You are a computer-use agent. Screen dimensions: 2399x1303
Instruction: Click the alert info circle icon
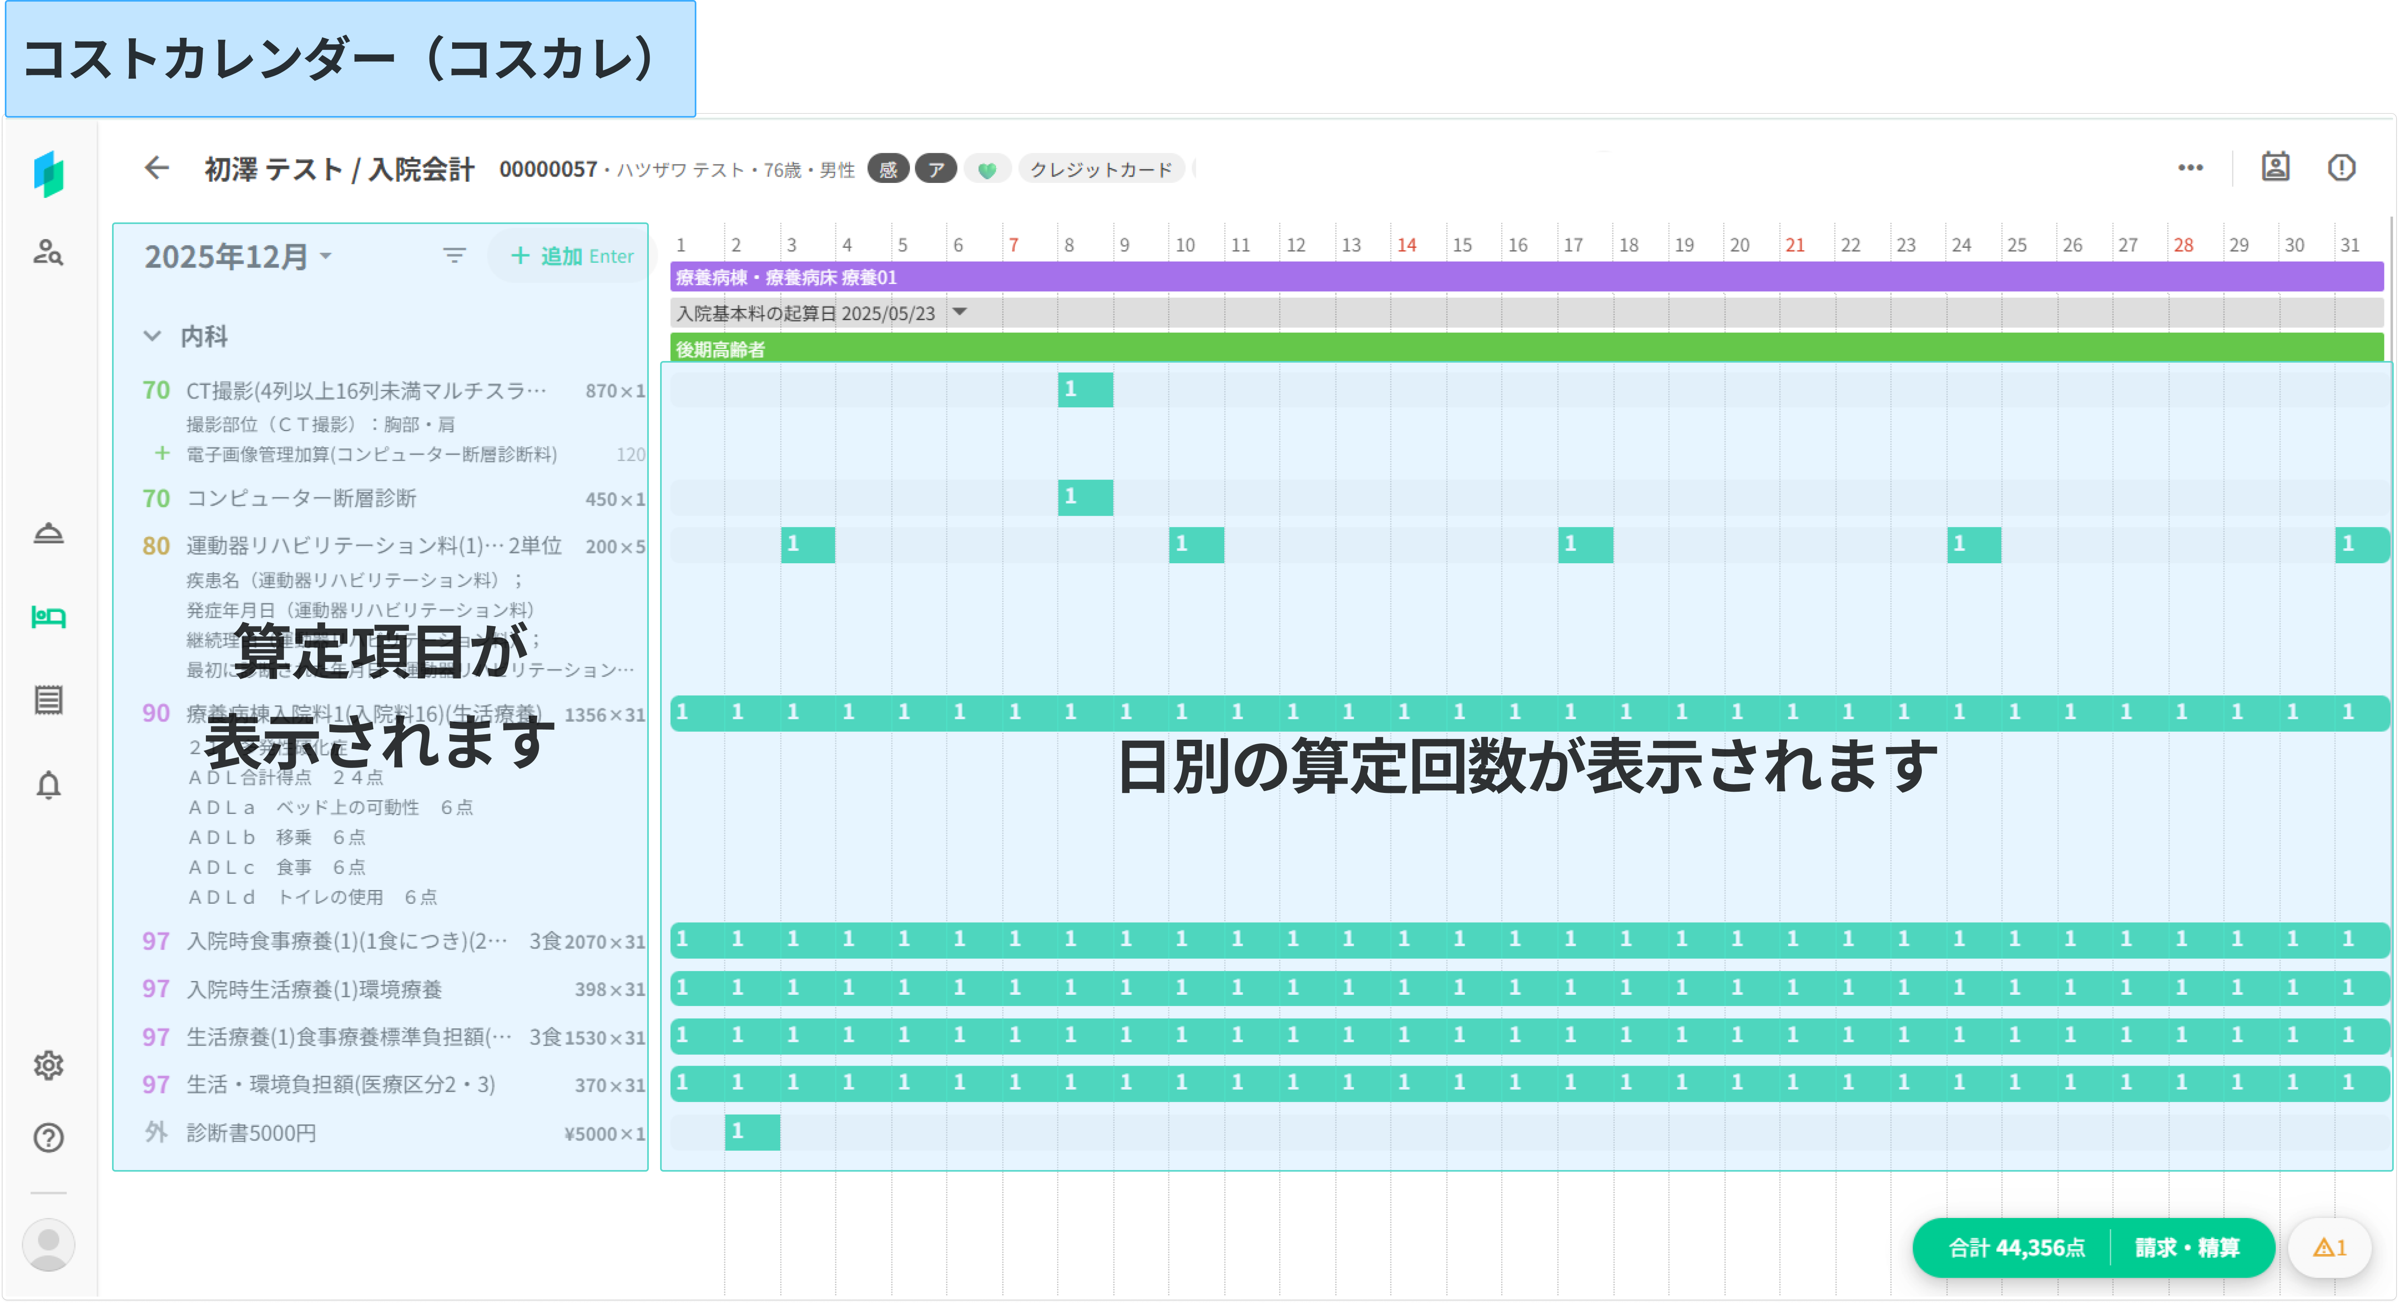point(2341,168)
